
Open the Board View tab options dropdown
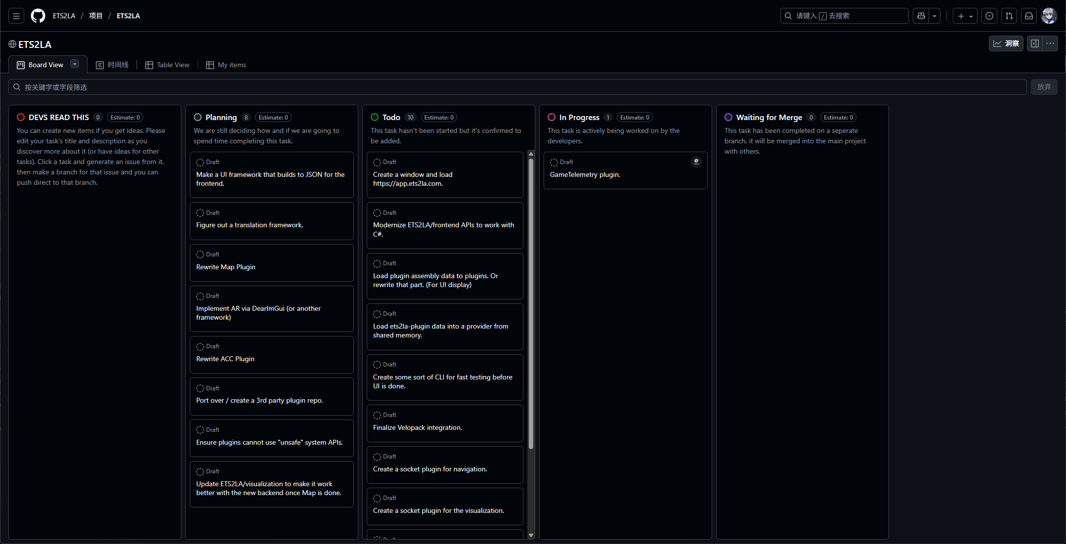(75, 64)
